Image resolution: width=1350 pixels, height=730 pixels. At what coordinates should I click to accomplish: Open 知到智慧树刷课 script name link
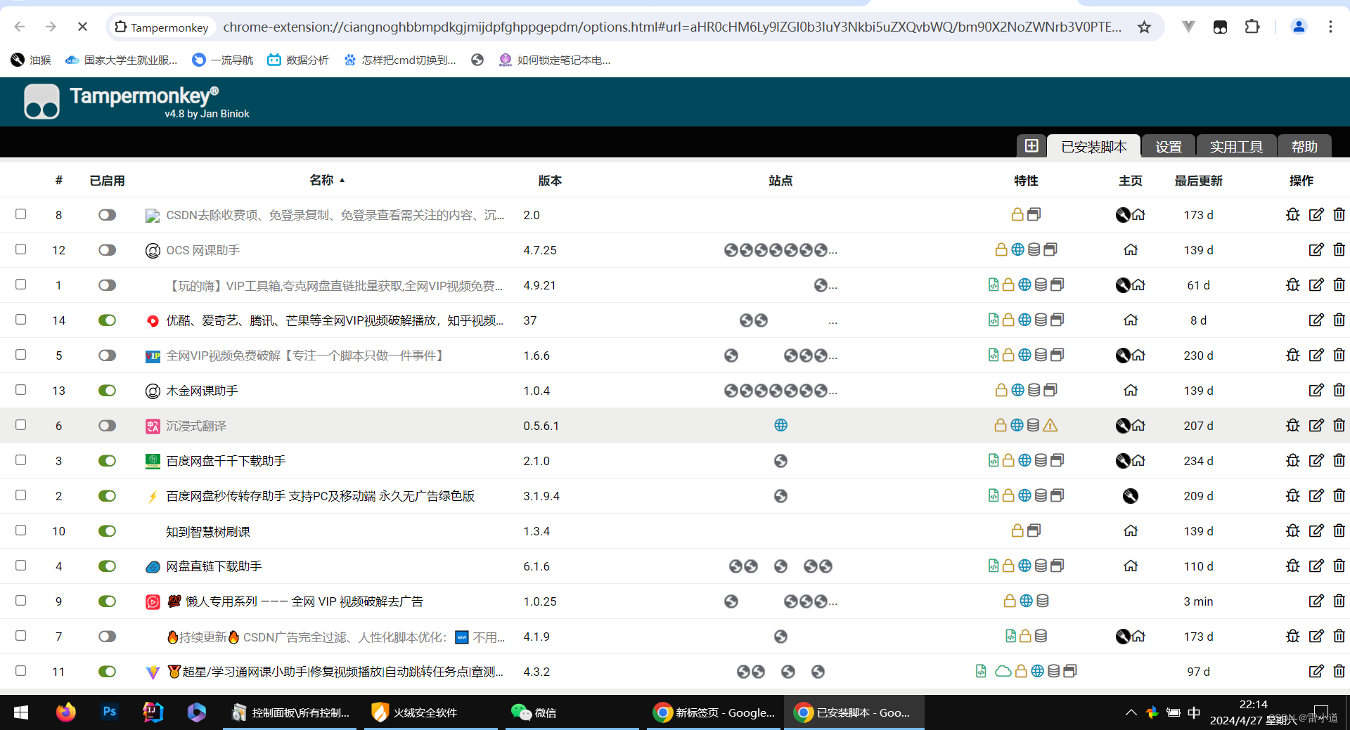pos(208,531)
